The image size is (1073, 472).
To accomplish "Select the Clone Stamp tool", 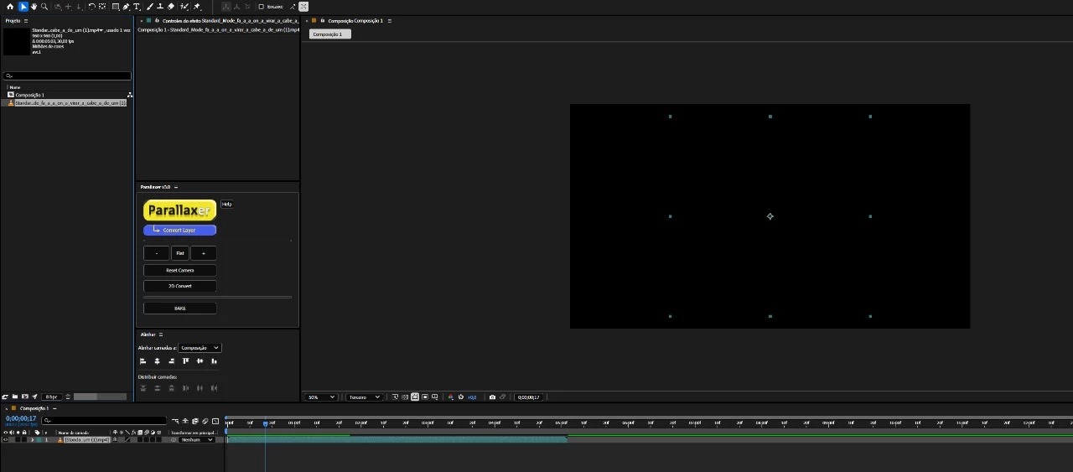I will tap(159, 7).
